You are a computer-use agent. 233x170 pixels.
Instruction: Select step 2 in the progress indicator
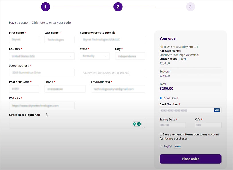coord(118,6)
